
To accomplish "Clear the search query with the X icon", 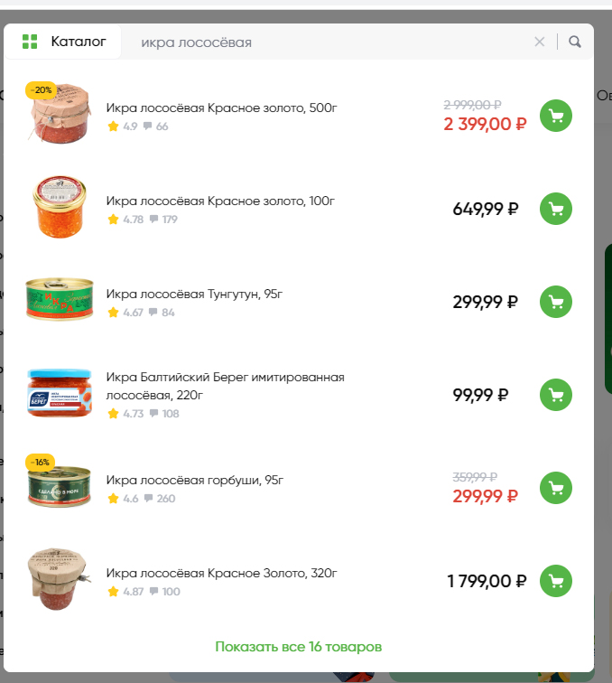I will (x=540, y=42).
